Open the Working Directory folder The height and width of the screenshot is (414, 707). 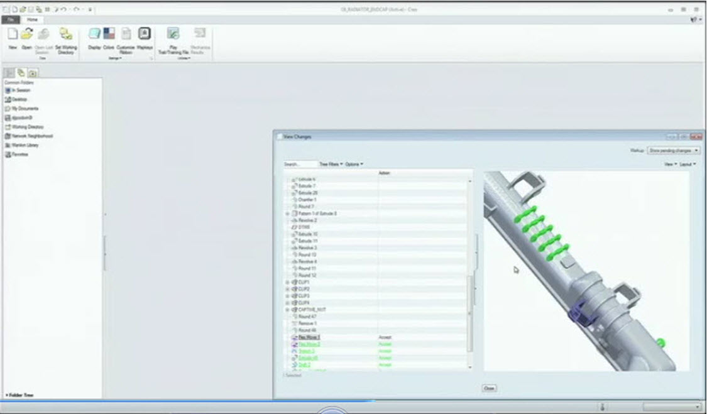[25, 127]
